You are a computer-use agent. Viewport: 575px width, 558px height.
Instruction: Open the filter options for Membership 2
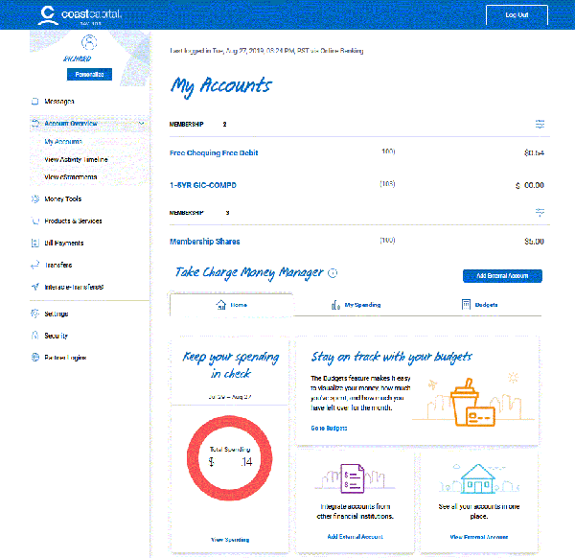click(540, 125)
